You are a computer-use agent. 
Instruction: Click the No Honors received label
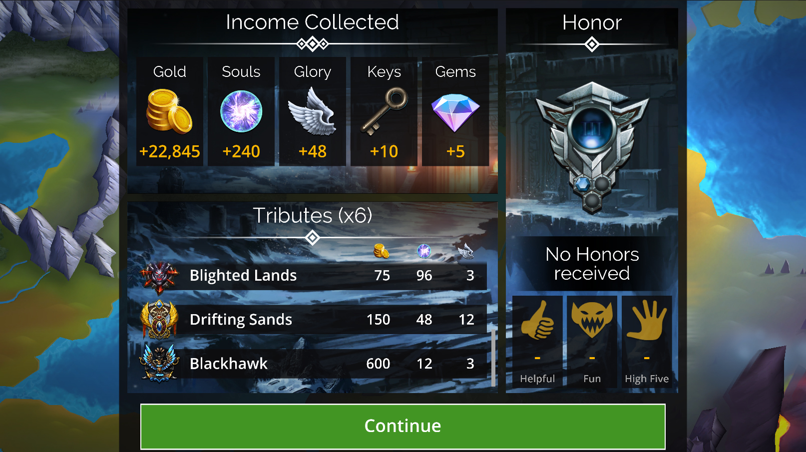click(x=592, y=264)
